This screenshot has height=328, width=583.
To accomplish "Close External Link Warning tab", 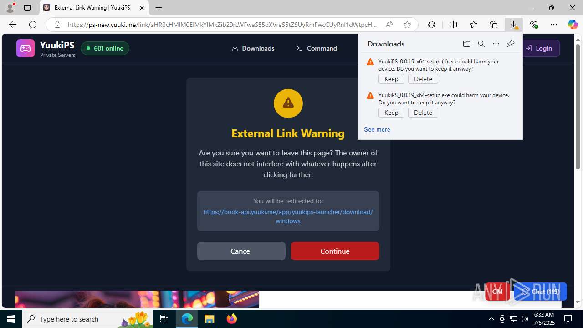I will tap(142, 8).
